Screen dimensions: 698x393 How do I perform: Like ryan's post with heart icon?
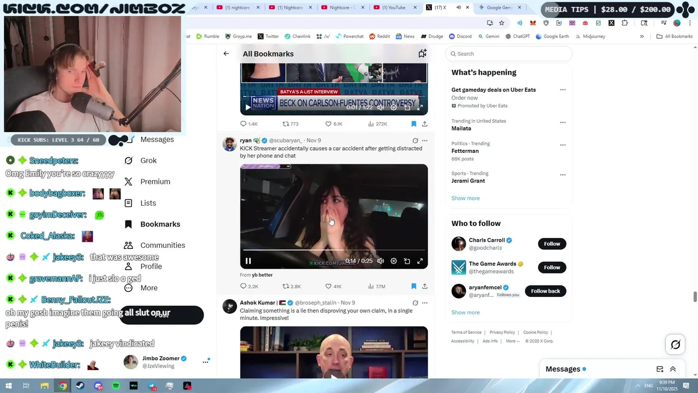[x=334, y=286]
